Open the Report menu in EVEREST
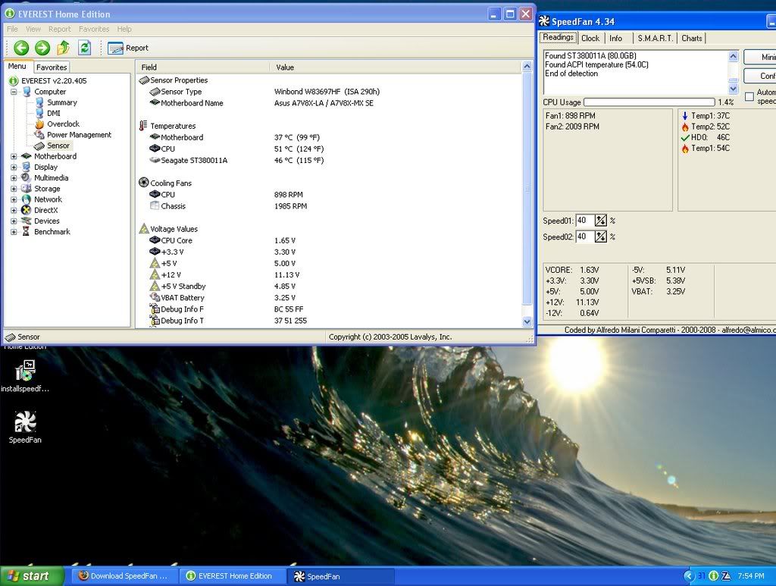Viewport: 776px width, 586px height. tap(59, 30)
